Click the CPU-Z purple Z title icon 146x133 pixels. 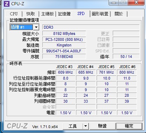[x=7, y=4]
